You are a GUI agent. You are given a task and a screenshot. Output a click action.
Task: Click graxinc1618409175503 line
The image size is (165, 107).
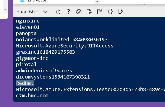click(x=46, y=52)
